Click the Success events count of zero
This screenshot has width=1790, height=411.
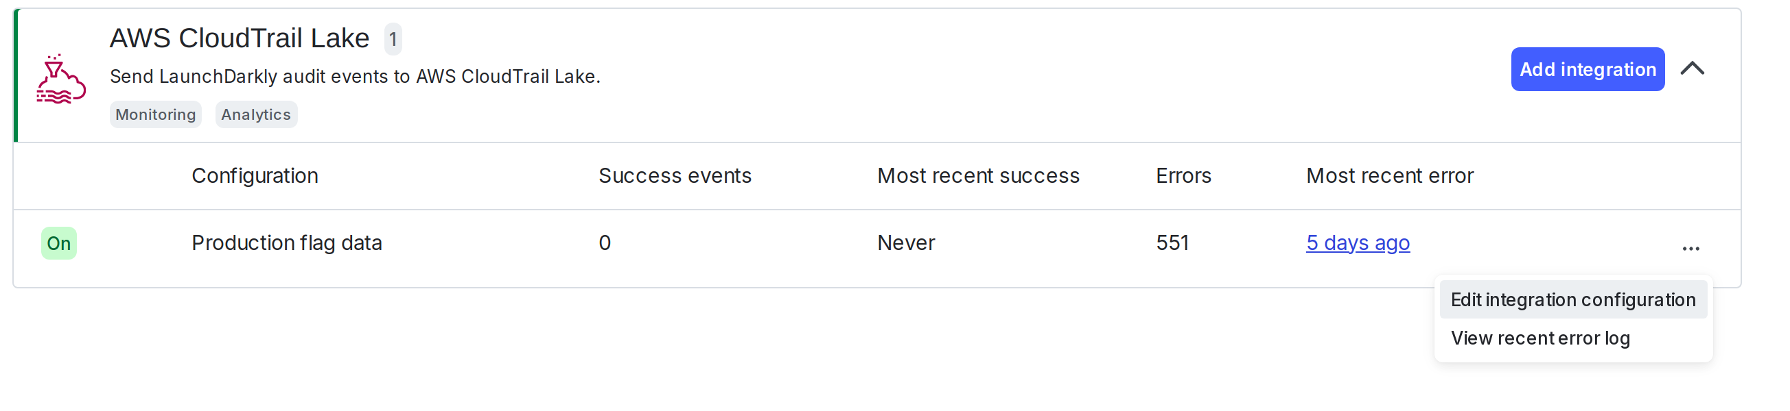tap(604, 243)
